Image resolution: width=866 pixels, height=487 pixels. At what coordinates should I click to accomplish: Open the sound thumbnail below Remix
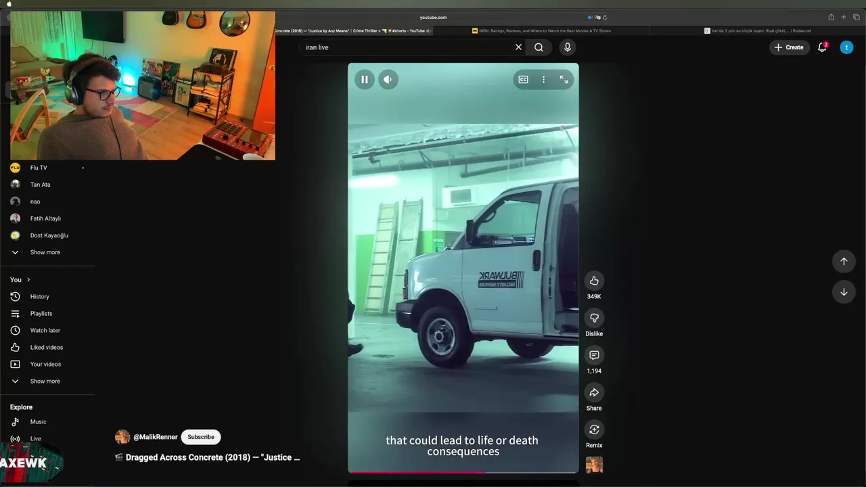click(594, 465)
